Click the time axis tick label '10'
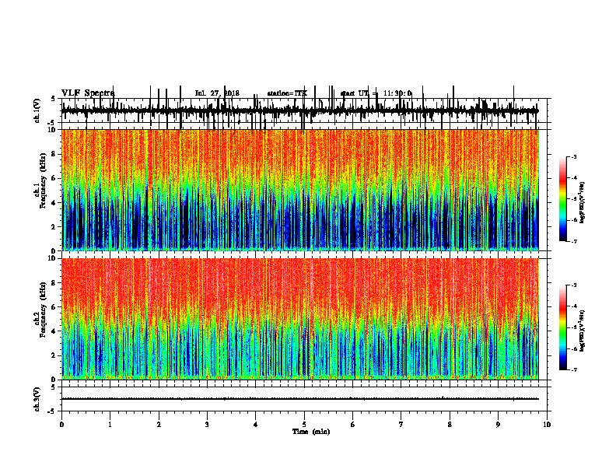 tap(547, 424)
